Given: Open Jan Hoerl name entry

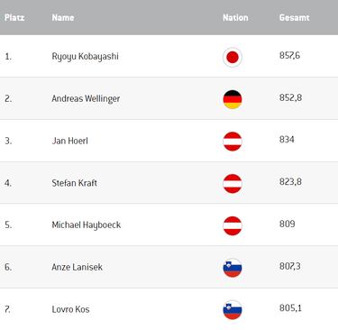Looking at the screenshot, I should (x=69, y=141).
